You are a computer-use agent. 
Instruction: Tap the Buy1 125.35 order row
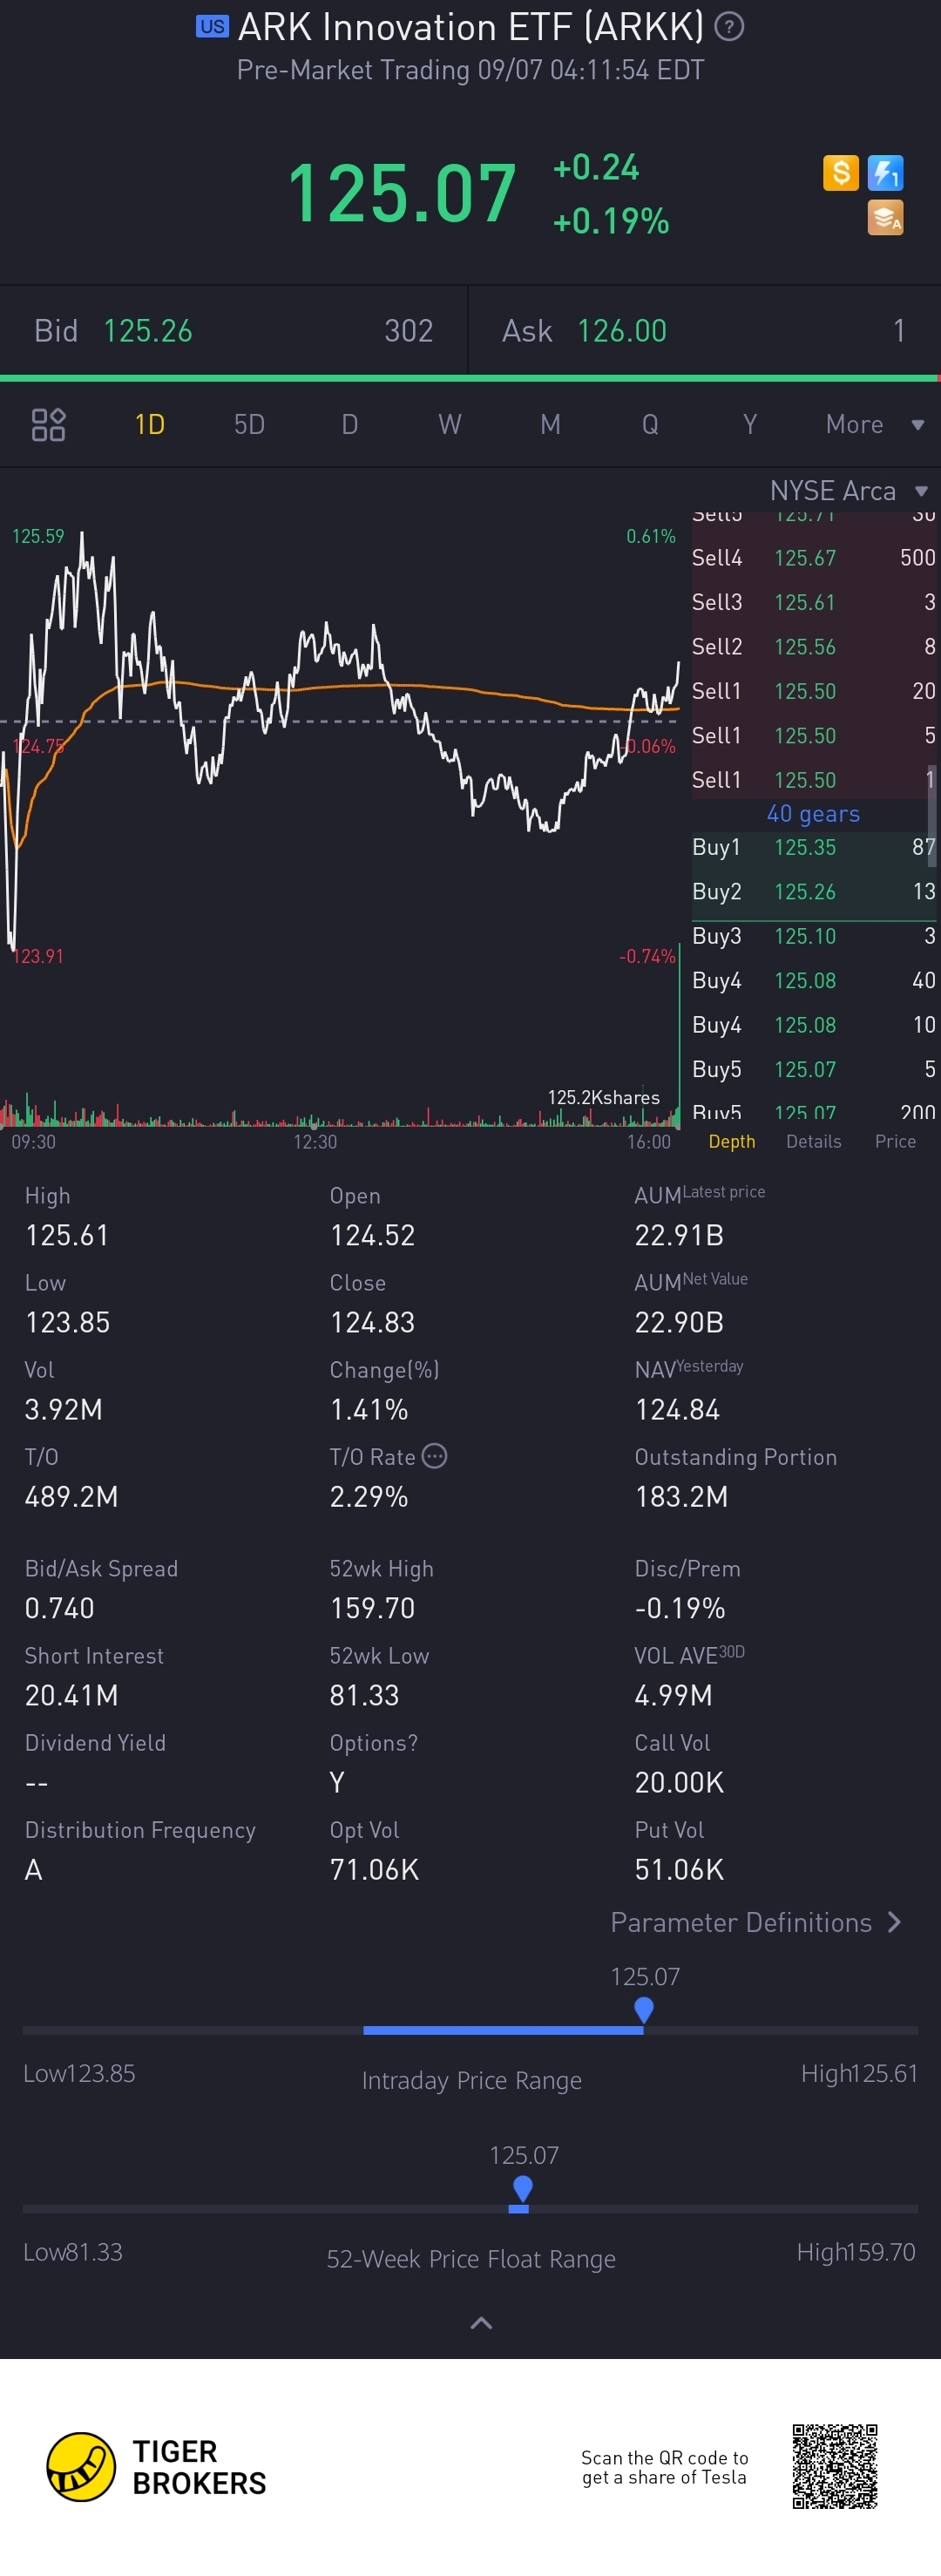click(814, 847)
